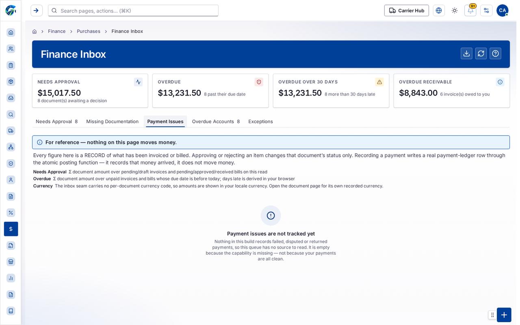The image size is (520, 325).
Task: Toggle the light/dark theme sun icon
Action: [455, 11]
